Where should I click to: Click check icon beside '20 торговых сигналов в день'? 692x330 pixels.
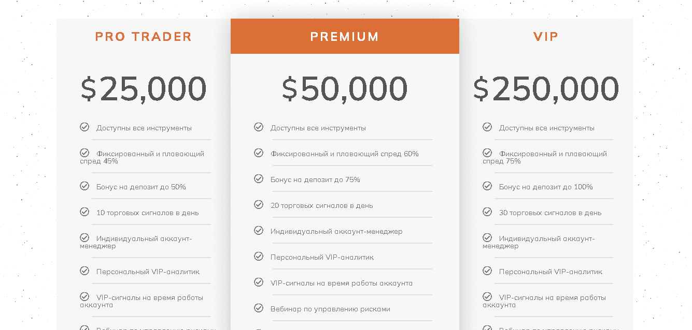tap(259, 204)
